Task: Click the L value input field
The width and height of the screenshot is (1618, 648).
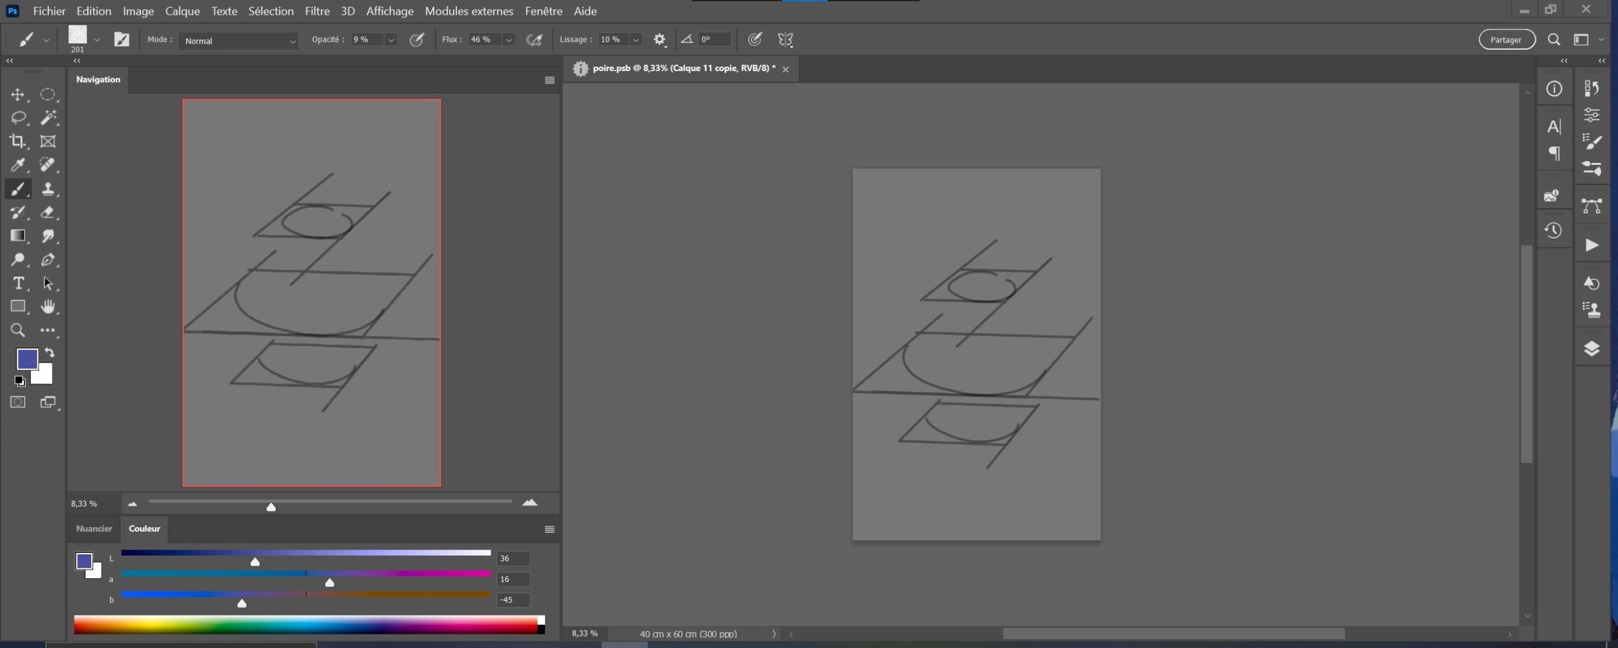Action: point(513,558)
